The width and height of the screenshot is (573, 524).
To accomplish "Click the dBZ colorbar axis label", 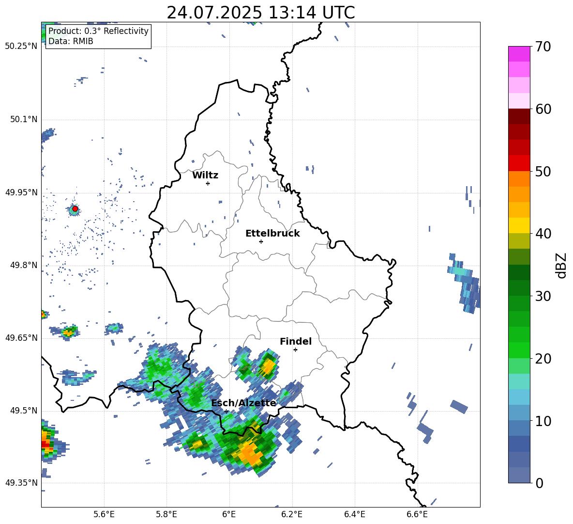I will pyautogui.click(x=562, y=265).
